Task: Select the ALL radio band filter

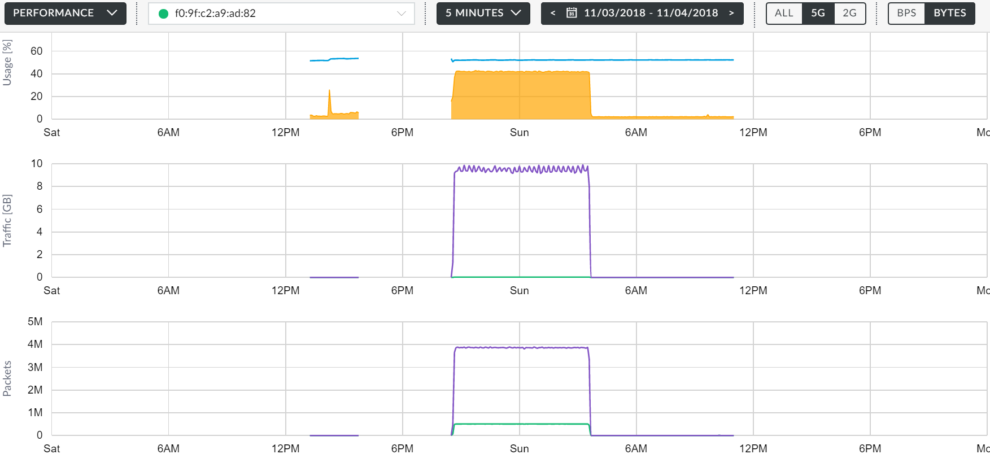Action: [x=784, y=13]
